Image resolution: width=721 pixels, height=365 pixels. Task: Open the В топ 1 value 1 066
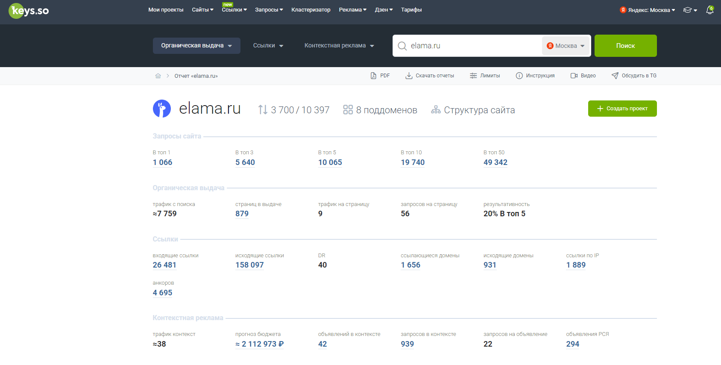[x=162, y=162]
